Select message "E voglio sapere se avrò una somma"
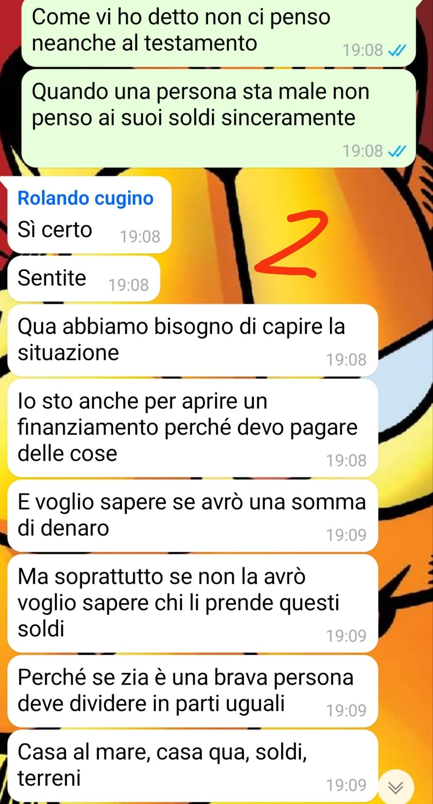This screenshot has width=433, height=804. tap(193, 515)
